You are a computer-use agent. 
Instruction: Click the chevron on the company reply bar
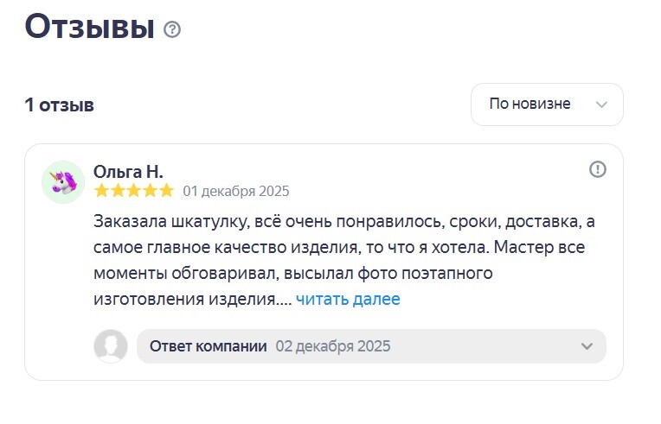tap(587, 346)
